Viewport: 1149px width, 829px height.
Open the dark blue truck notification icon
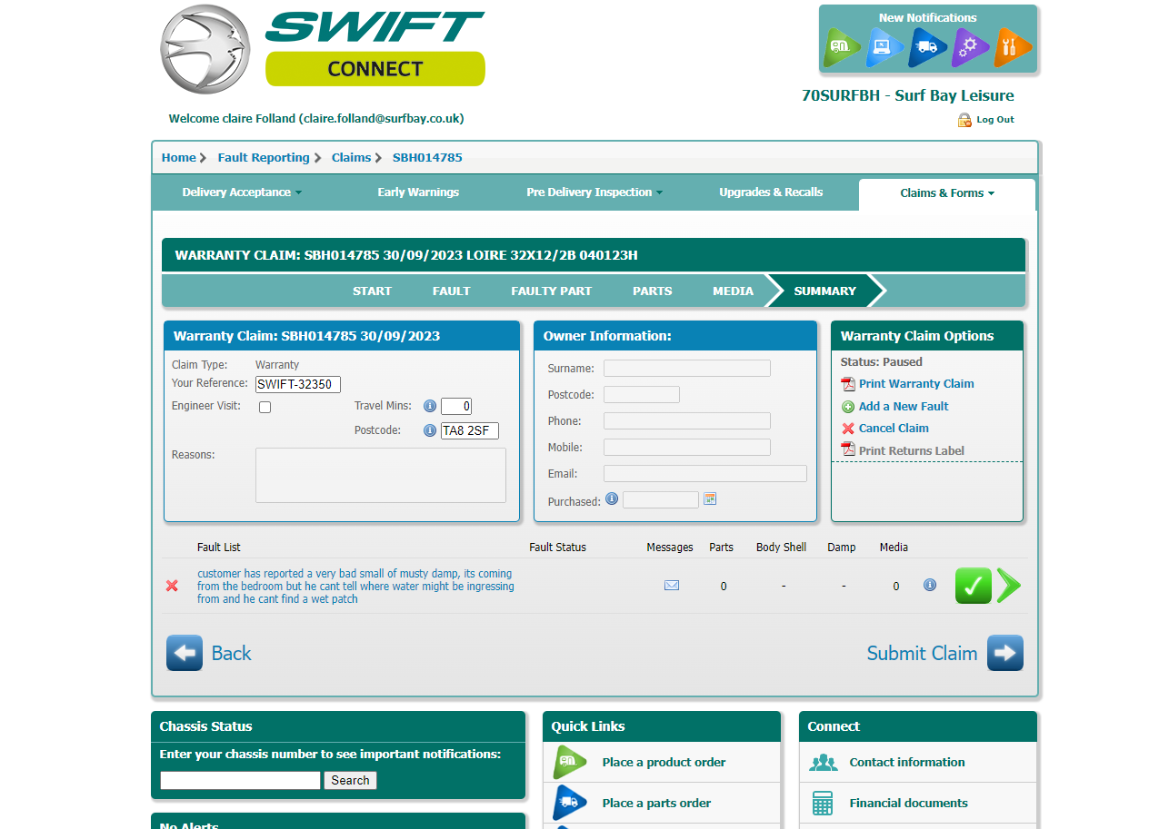[927, 47]
